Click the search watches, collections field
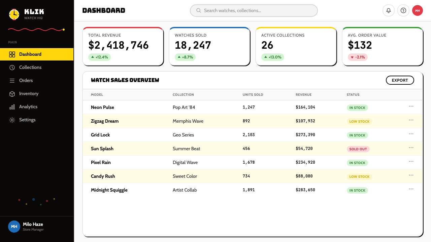 (254, 10)
